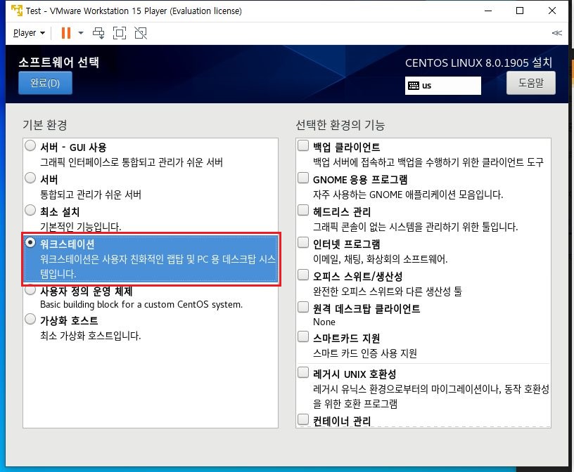
Task: Click the keyboard layout icon
Action: 414,86
